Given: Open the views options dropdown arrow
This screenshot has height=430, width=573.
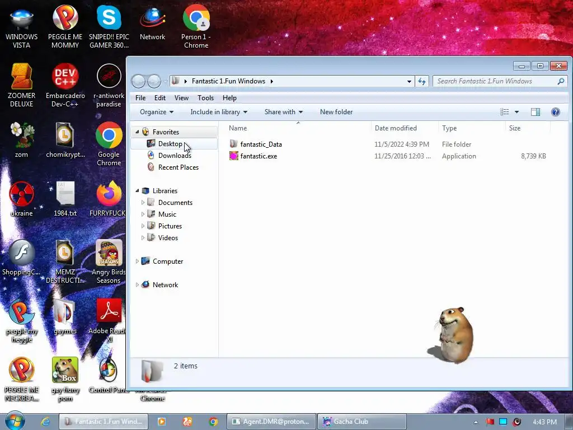Looking at the screenshot, I should pos(516,112).
